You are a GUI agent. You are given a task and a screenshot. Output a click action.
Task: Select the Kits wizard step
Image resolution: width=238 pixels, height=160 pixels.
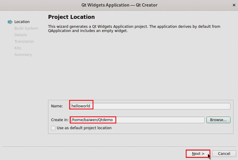18,48
